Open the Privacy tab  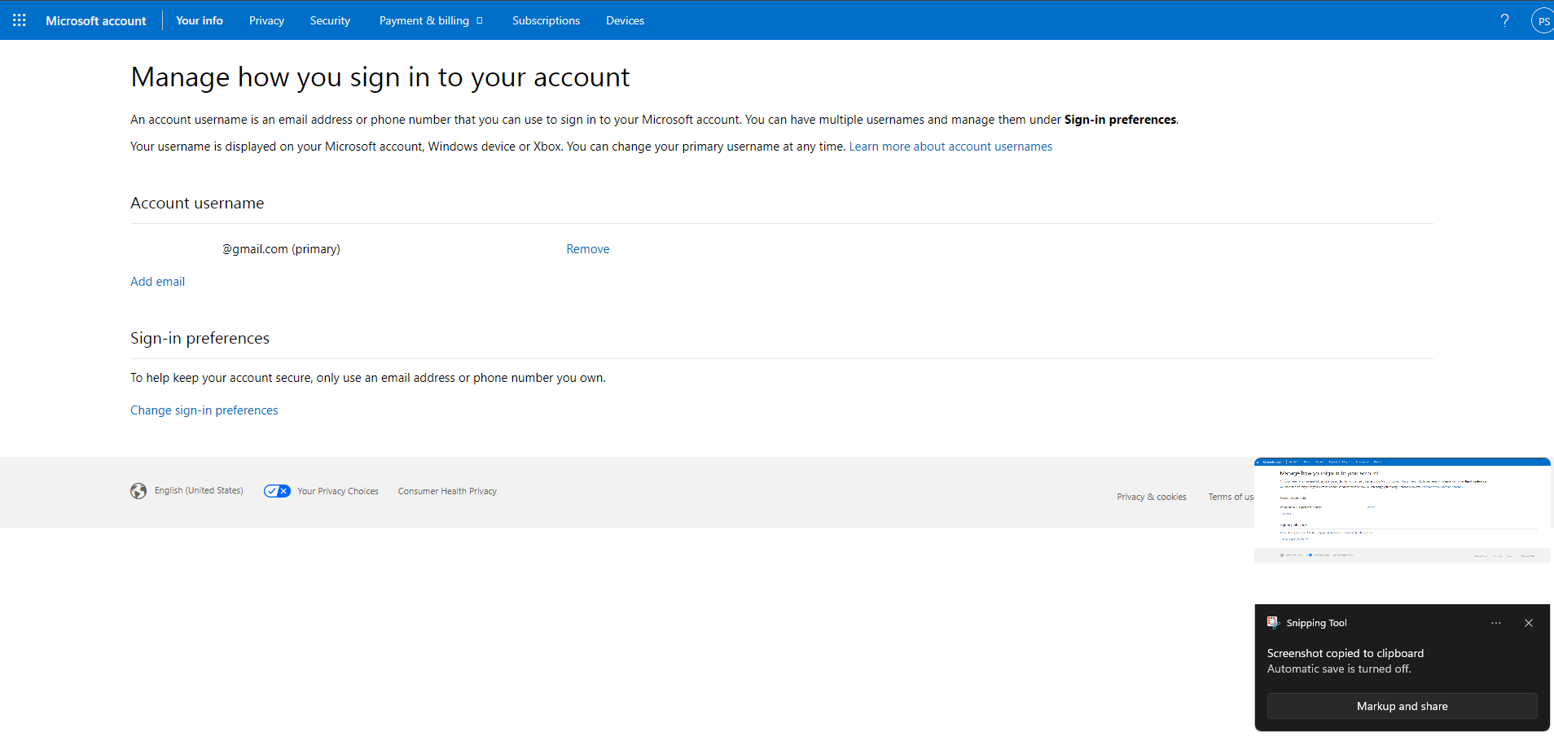tap(266, 20)
